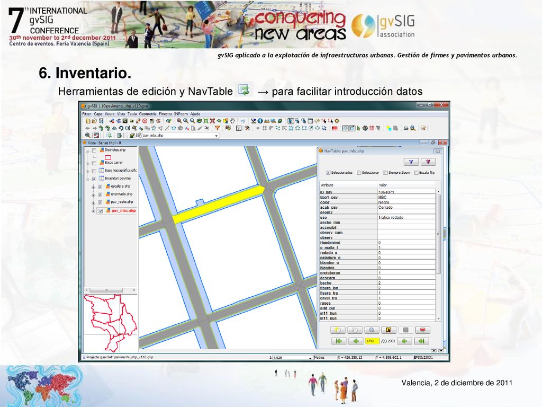This screenshot has width=542, height=407.
Task: Open the INPcom menu
Action: 181,114
